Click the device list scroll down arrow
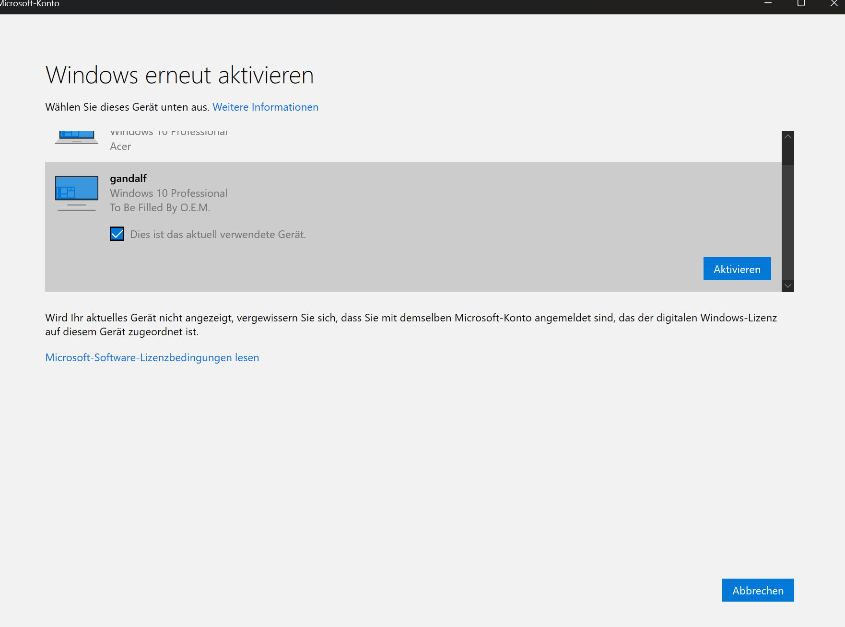This screenshot has width=845, height=627. coord(788,286)
